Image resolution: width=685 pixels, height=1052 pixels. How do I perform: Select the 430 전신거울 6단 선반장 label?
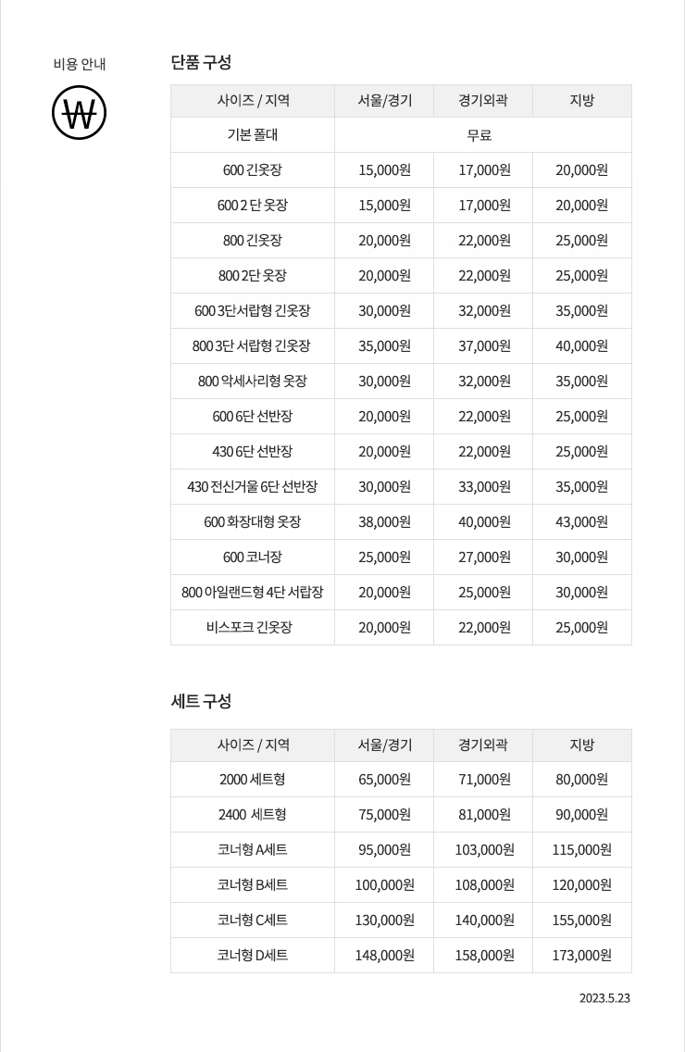tap(253, 486)
